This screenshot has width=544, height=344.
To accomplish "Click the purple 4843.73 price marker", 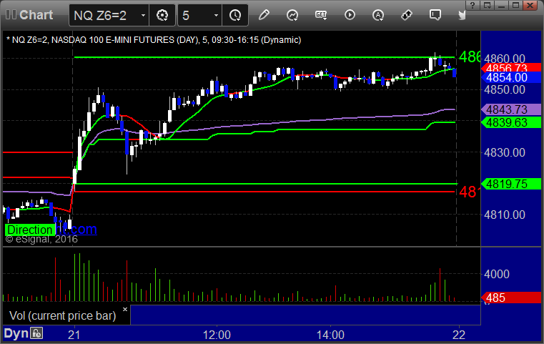I will coord(511,109).
